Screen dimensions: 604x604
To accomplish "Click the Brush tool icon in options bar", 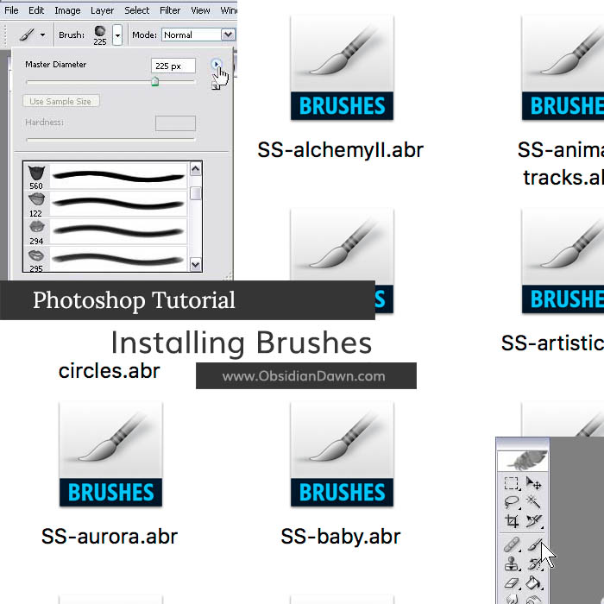I will [x=27, y=35].
